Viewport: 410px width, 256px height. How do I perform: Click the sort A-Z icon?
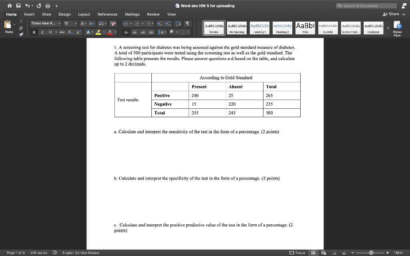point(178,24)
